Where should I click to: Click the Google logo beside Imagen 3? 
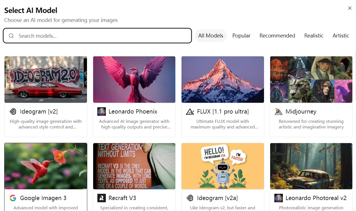click(x=13, y=198)
